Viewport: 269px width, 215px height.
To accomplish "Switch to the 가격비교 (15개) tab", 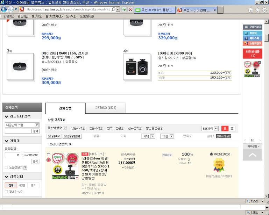I will (106, 108).
